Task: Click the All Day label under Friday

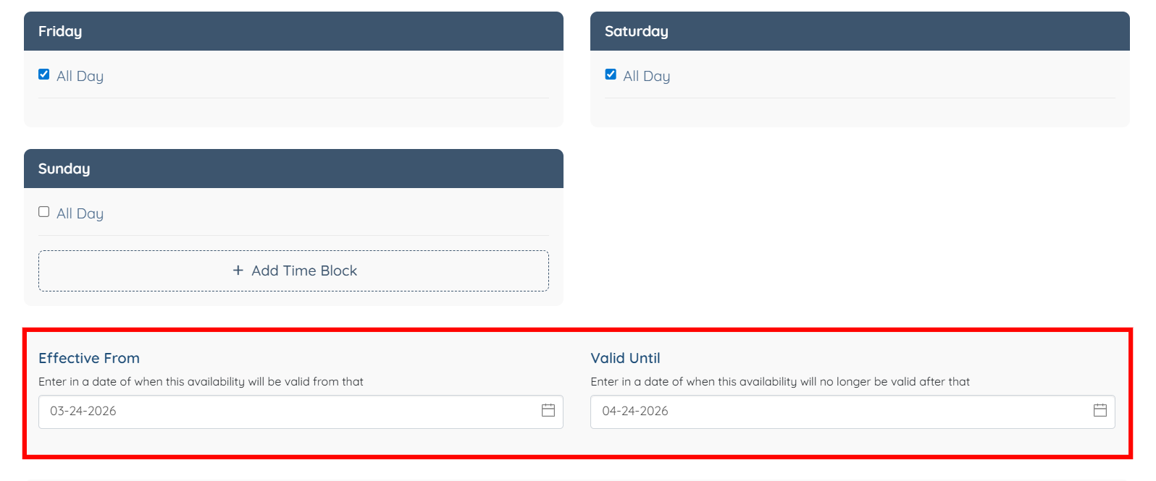Action: [80, 76]
